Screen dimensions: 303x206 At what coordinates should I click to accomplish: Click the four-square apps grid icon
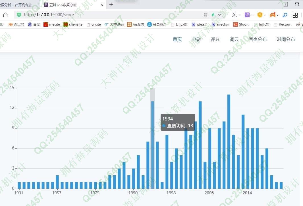point(295,15)
